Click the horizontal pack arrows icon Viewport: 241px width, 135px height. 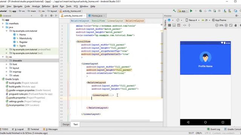point(185,25)
